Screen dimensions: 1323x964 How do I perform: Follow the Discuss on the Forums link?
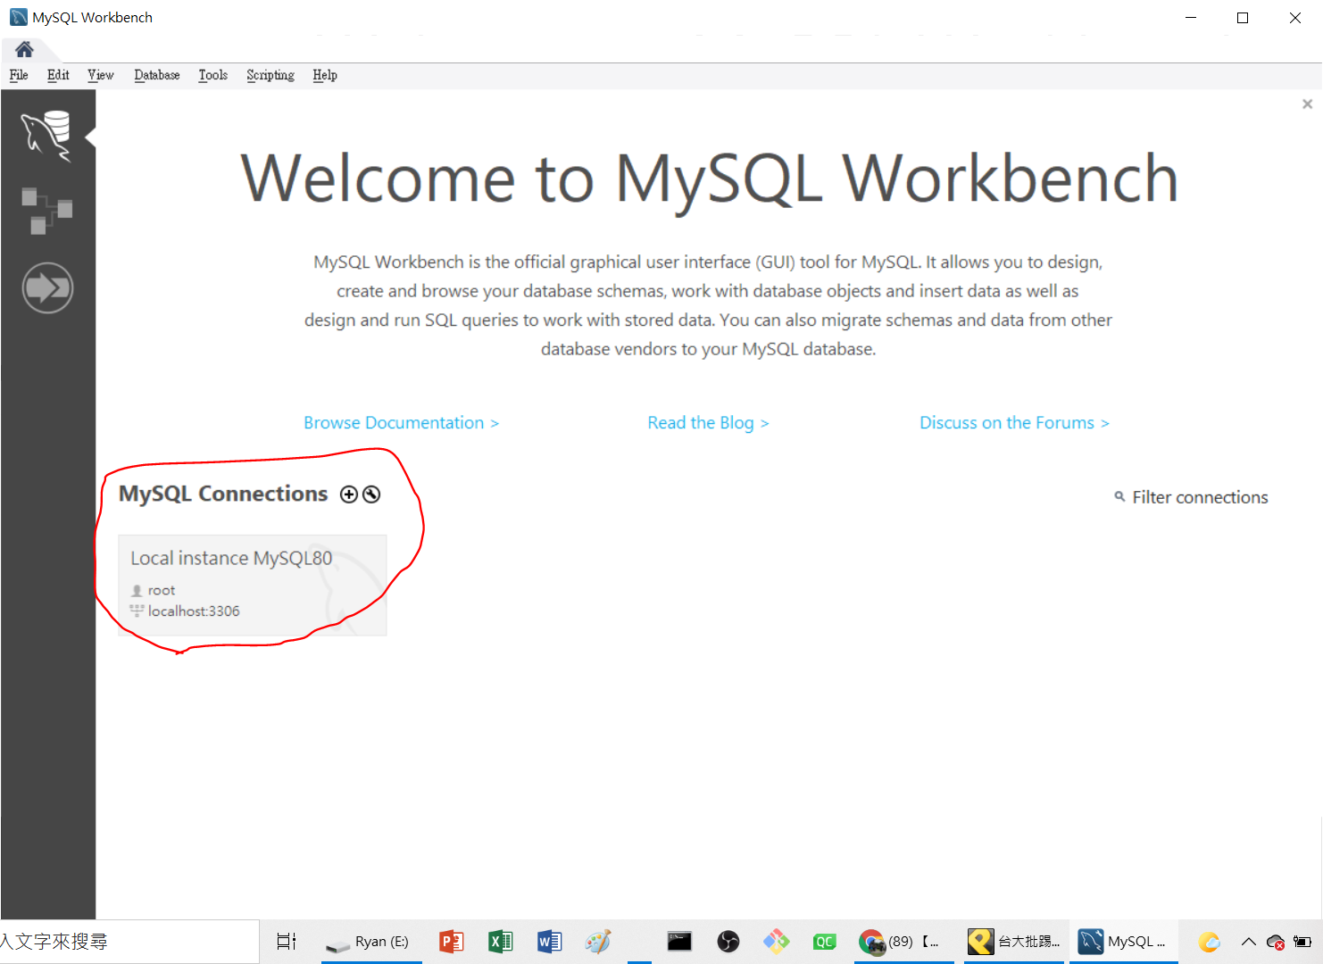pos(1014,422)
